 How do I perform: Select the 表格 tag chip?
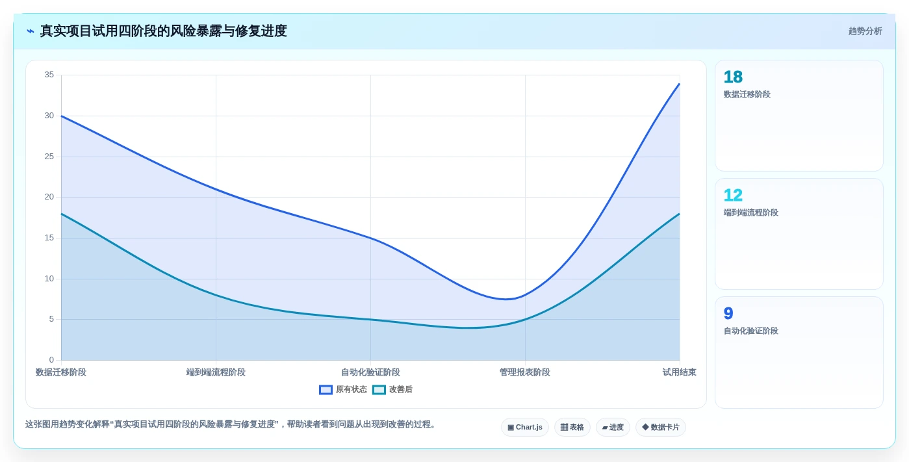(x=572, y=427)
